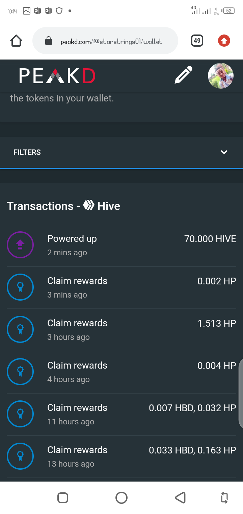Click Claim rewards icon from 4 hours ago
Viewport: 243px width, 514px height.
pos(20,372)
